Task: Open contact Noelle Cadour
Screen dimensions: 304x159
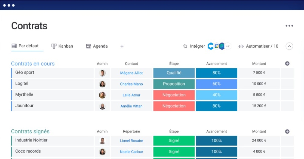Action: 131,152
